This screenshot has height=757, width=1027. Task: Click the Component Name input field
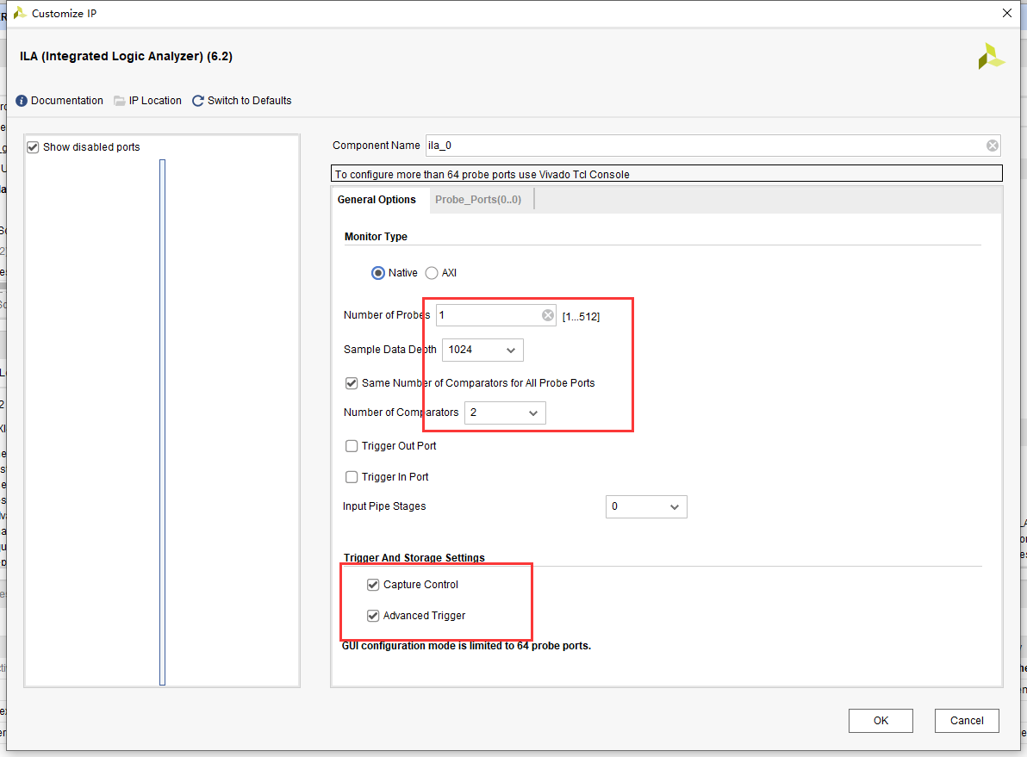[x=713, y=146]
